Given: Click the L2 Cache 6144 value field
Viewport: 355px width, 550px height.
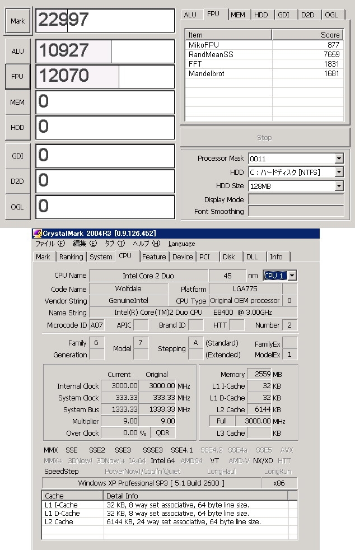Looking at the screenshot, I should [x=259, y=409].
